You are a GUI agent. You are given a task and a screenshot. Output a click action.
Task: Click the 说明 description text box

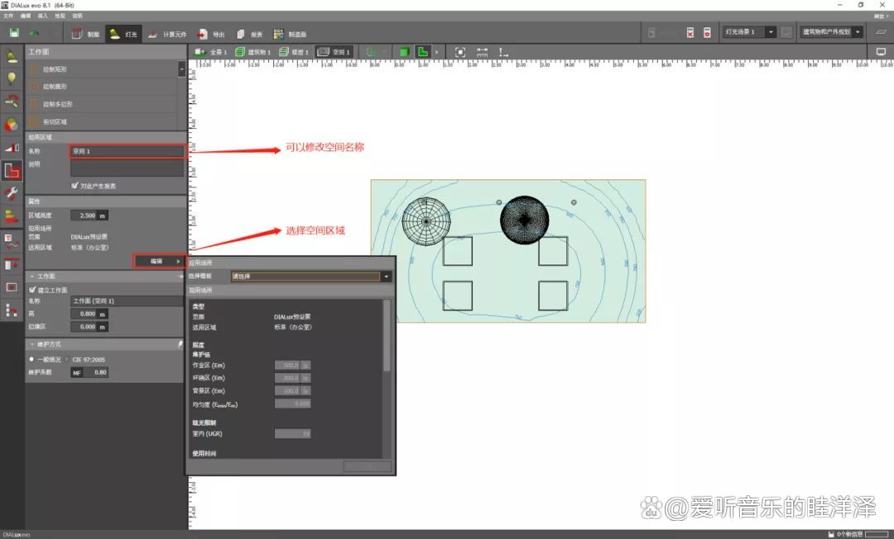[x=127, y=168]
